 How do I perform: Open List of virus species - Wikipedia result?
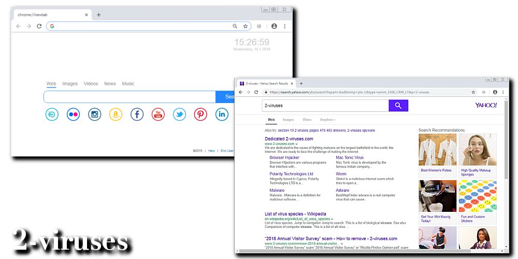tap(295, 214)
